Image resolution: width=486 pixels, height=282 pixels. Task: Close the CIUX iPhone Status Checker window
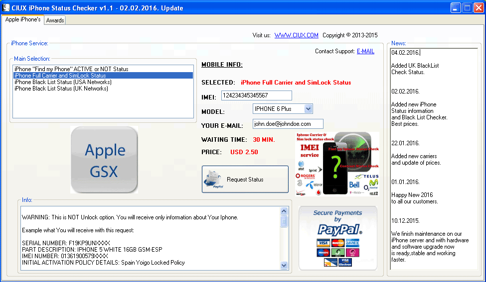click(479, 8)
